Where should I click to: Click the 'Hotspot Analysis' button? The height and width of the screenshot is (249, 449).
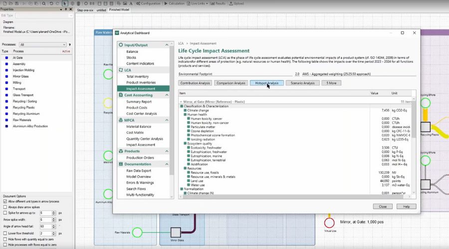(266, 83)
